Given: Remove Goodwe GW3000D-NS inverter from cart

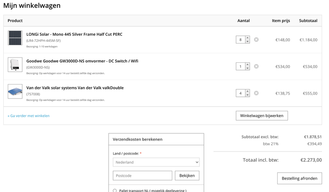Looking at the screenshot, I should pyautogui.click(x=256, y=66).
